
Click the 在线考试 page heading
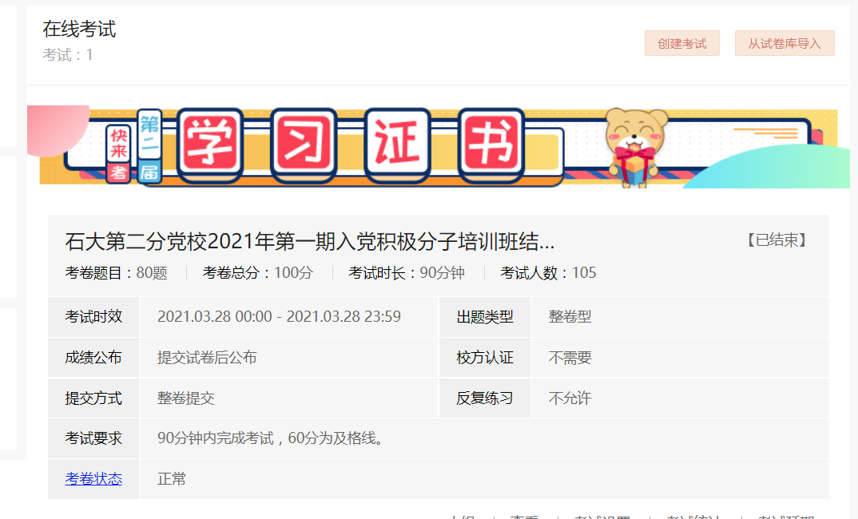(79, 30)
